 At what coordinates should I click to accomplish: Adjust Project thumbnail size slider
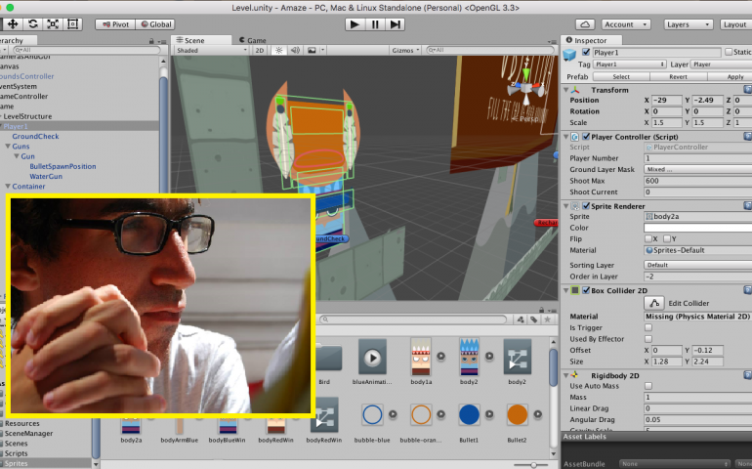tap(533, 465)
